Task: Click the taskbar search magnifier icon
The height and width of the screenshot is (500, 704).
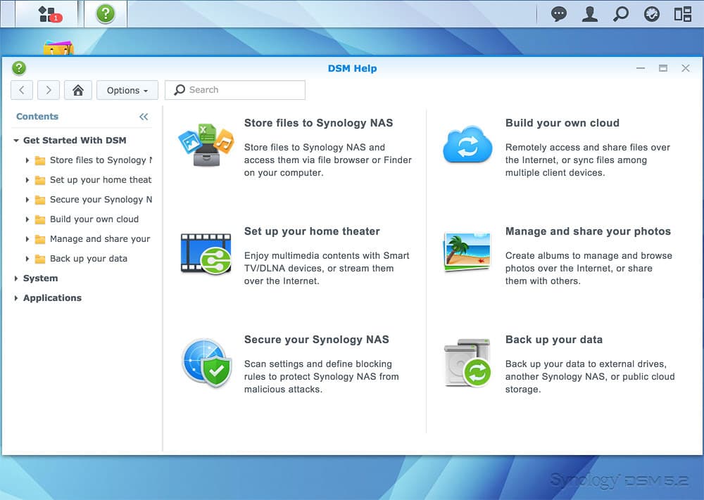Action: click(620, 14)
